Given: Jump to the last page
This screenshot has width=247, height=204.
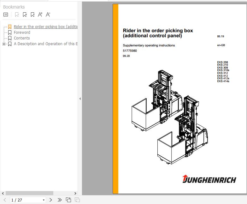Looking at the screenshot, I should point(59,200).
